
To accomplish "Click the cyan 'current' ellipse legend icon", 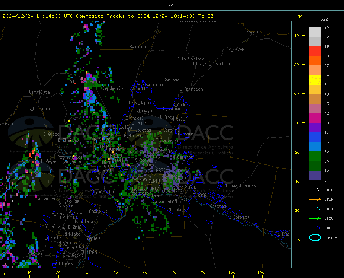I will coord(315,237).
